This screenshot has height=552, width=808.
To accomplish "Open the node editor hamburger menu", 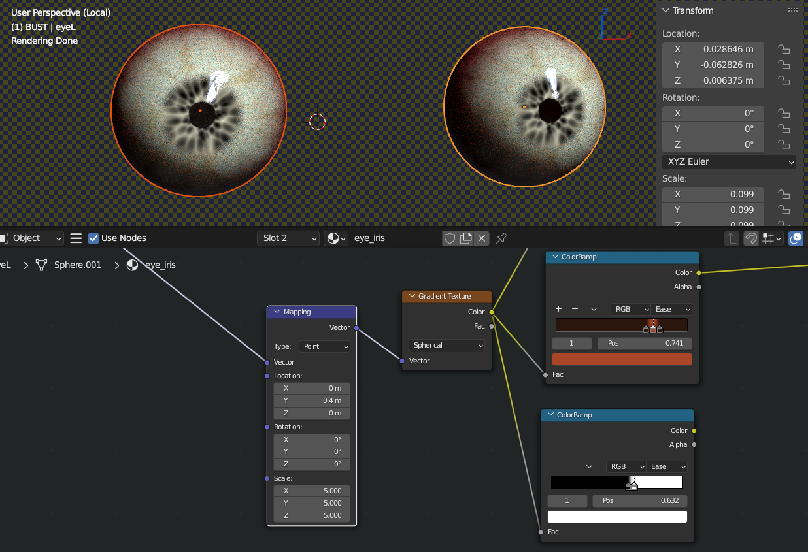I will click(x=76, y=238).
